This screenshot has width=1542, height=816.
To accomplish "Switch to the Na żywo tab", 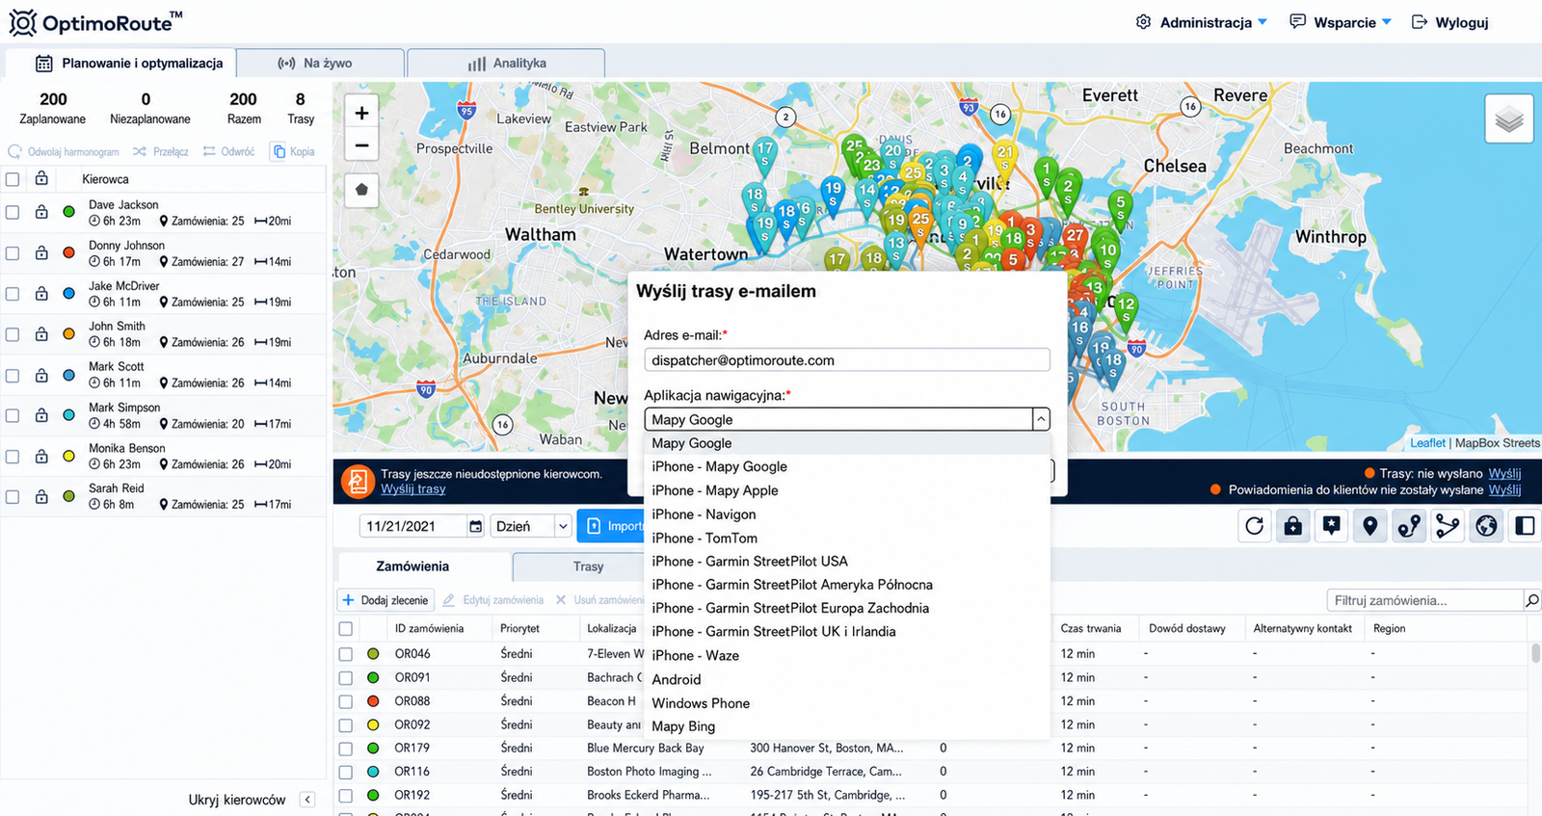I will coord(320,63).
